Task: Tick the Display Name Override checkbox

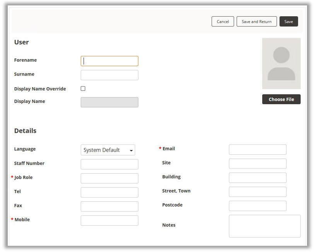Action: point(83,88)
